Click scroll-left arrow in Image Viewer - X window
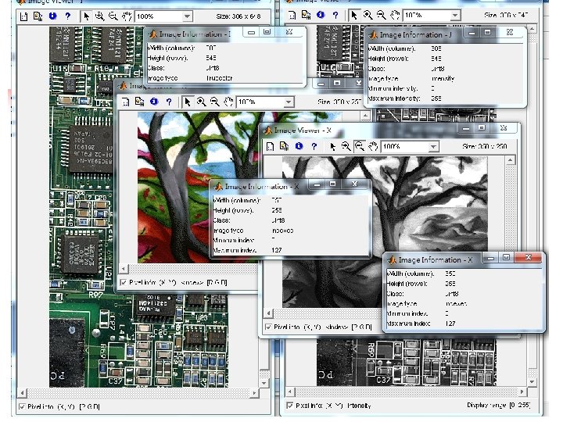Screen dimensions: 563x422 tap(268, 313)
